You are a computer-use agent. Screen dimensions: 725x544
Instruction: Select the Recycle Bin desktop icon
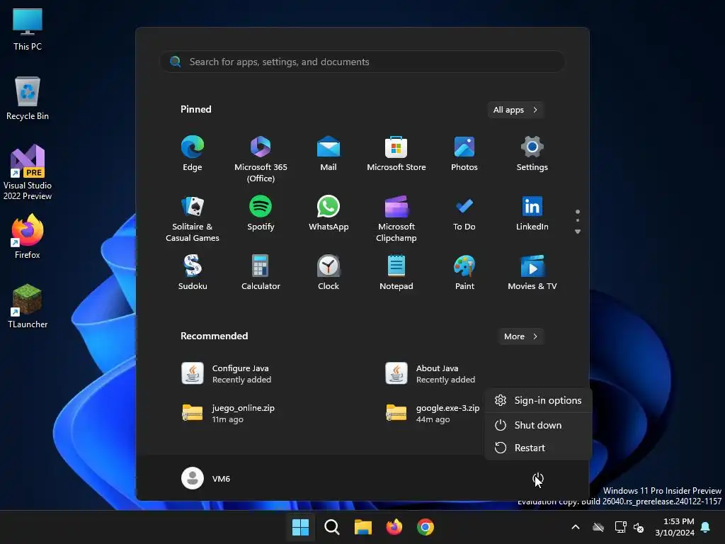(28, 98)
